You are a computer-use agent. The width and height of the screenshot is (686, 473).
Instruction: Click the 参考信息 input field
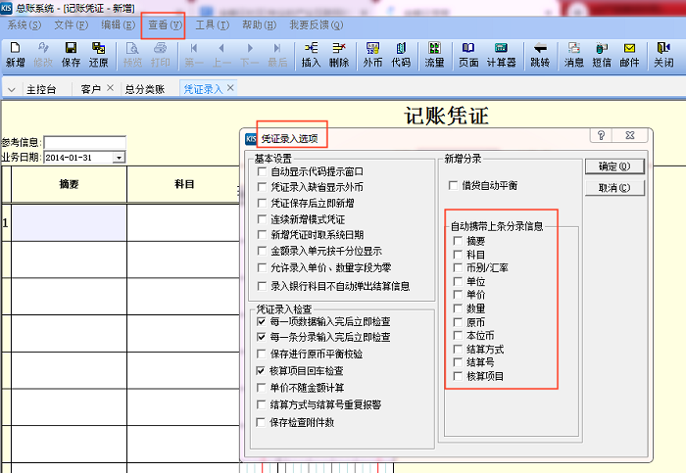click(84, 143)
